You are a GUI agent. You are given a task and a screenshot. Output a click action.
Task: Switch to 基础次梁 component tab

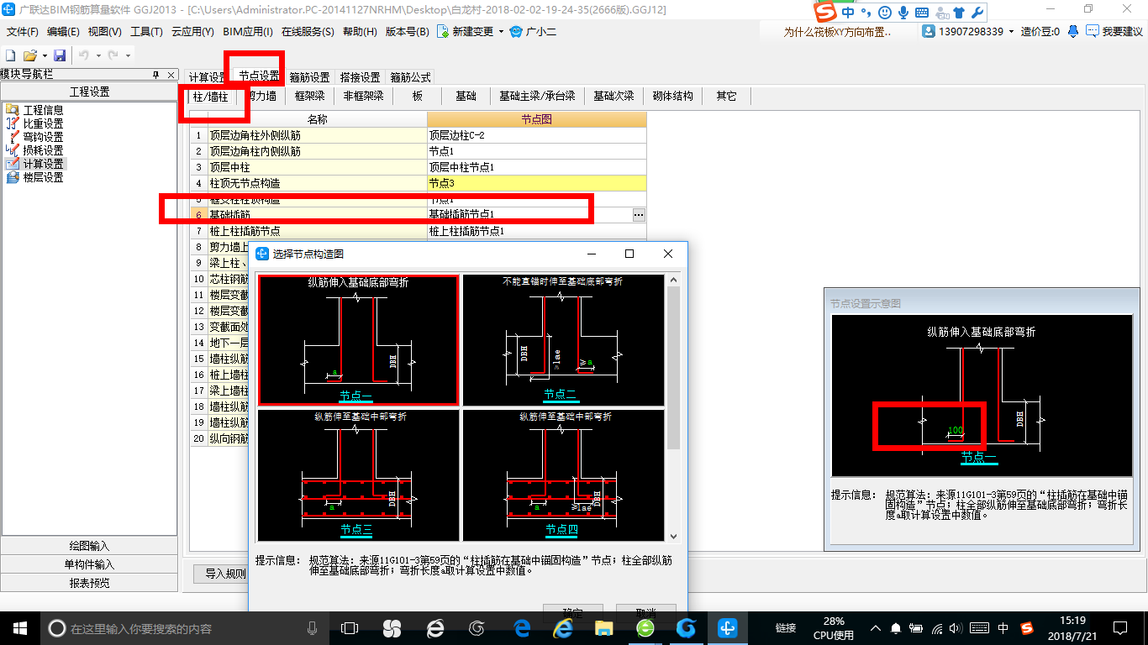coord(613,96)
